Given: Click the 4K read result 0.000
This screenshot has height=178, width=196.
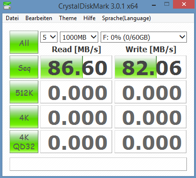Looking at the screenshot, I should 76,117.
